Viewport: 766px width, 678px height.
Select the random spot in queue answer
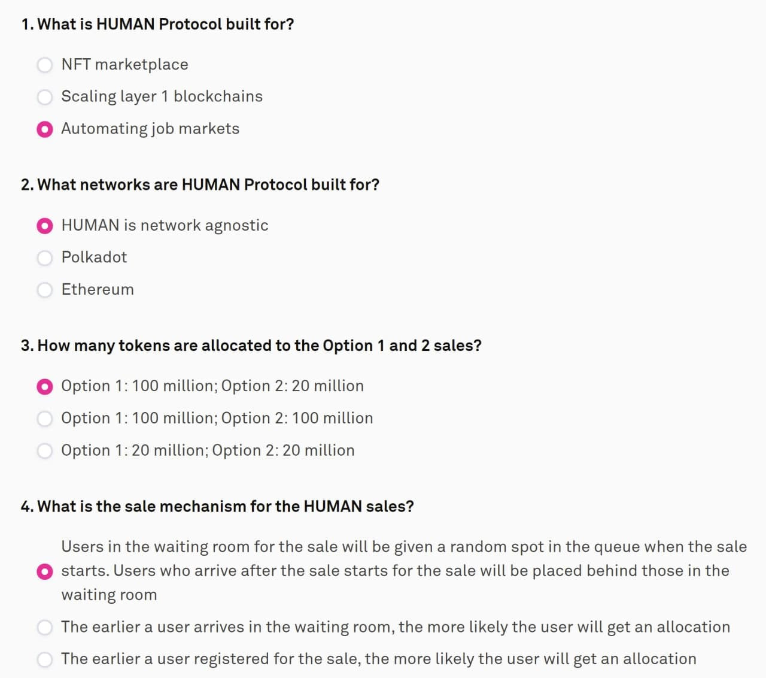[x=45, y=571]
